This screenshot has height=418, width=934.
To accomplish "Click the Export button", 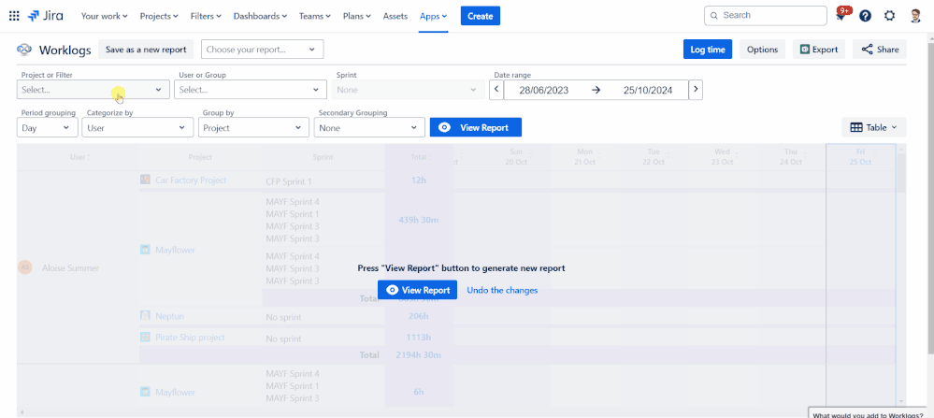I will pos(819,50).
